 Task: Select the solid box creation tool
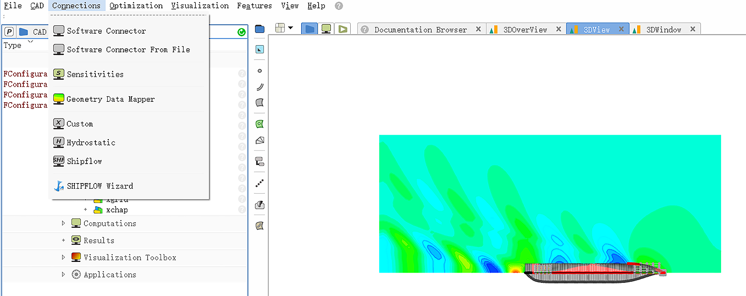point(260,140)
